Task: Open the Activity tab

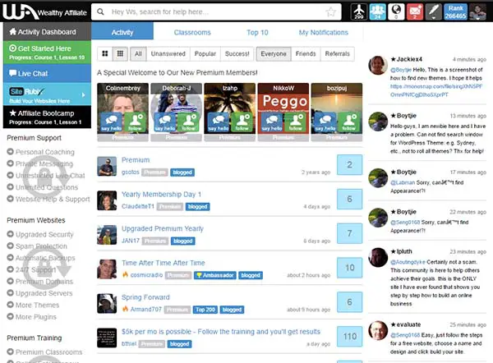Action: [x=122, y=32]
